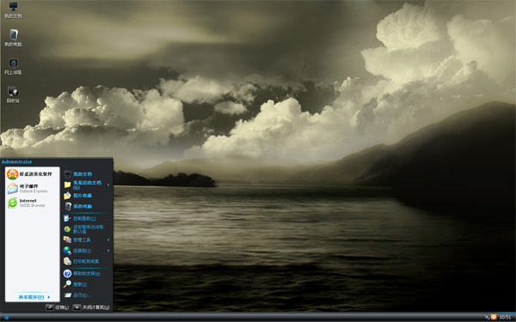
Task: Open 网上邻居 icon on the desktop
Action: (x=13, y=66)
